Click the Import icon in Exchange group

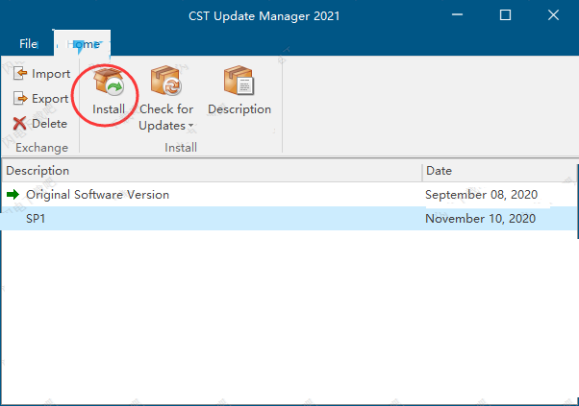click(x=20, y=73)
